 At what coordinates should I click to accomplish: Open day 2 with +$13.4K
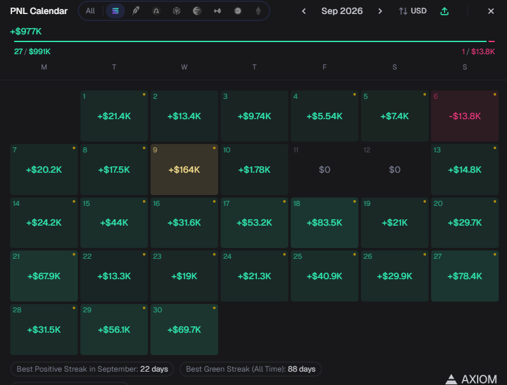coord(184,116)
